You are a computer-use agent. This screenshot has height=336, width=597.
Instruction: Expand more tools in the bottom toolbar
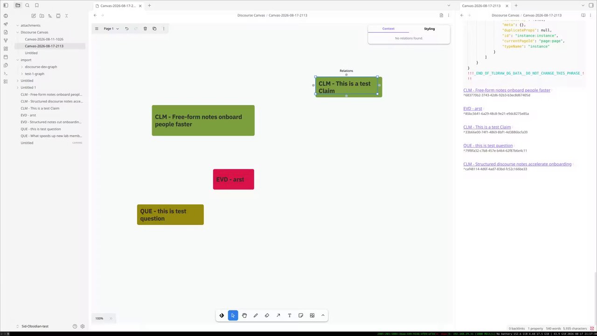(323, 315)
